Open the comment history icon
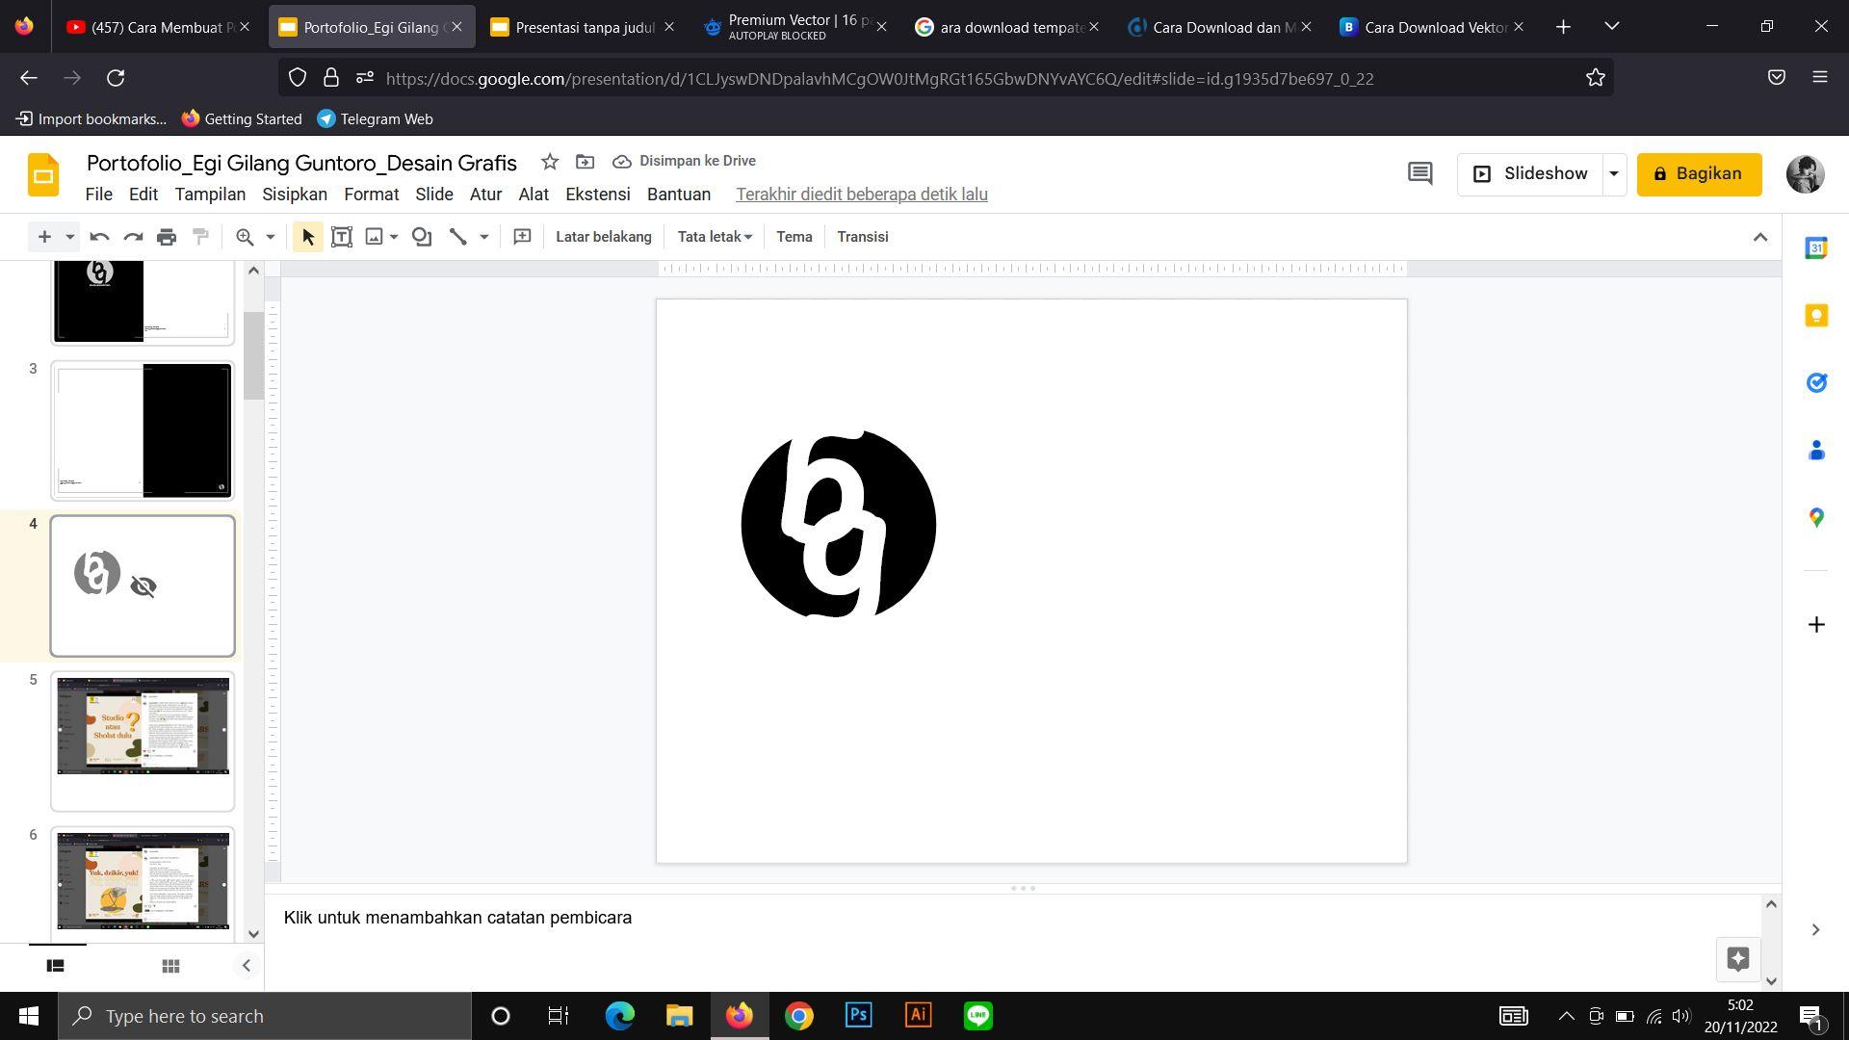This screenshot has height=1040, width=1849. click(x=1419, y=173)
